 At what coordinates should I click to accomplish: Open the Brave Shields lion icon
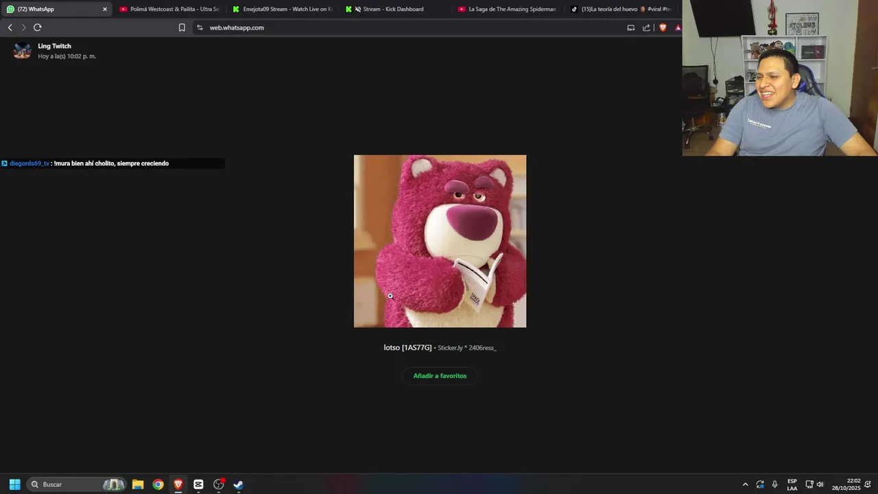(x=663, y=27)
